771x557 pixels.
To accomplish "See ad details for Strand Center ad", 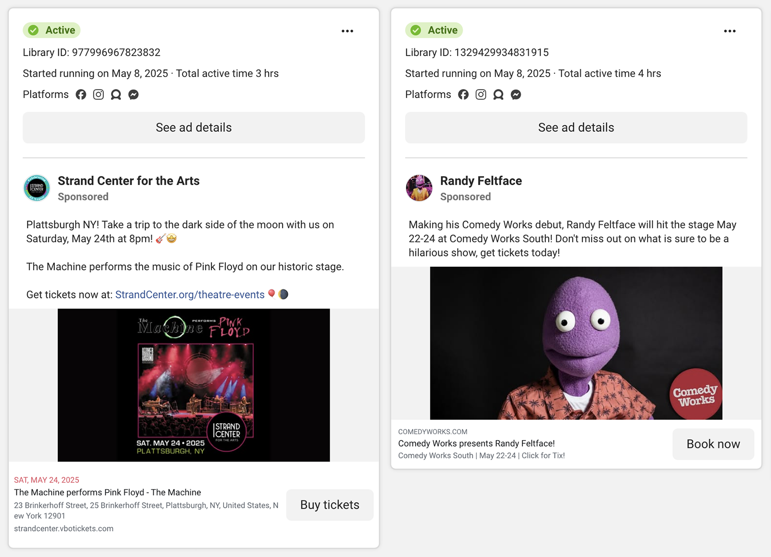I will tap(194, 128).
